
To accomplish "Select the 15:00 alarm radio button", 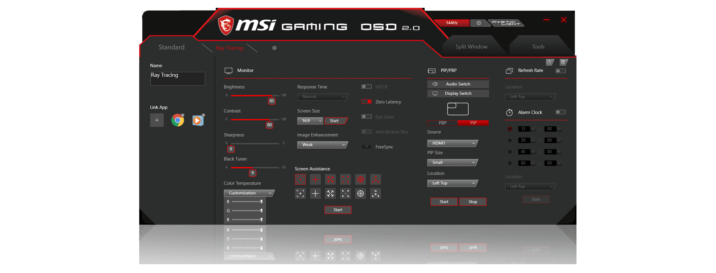I will 510,129.
